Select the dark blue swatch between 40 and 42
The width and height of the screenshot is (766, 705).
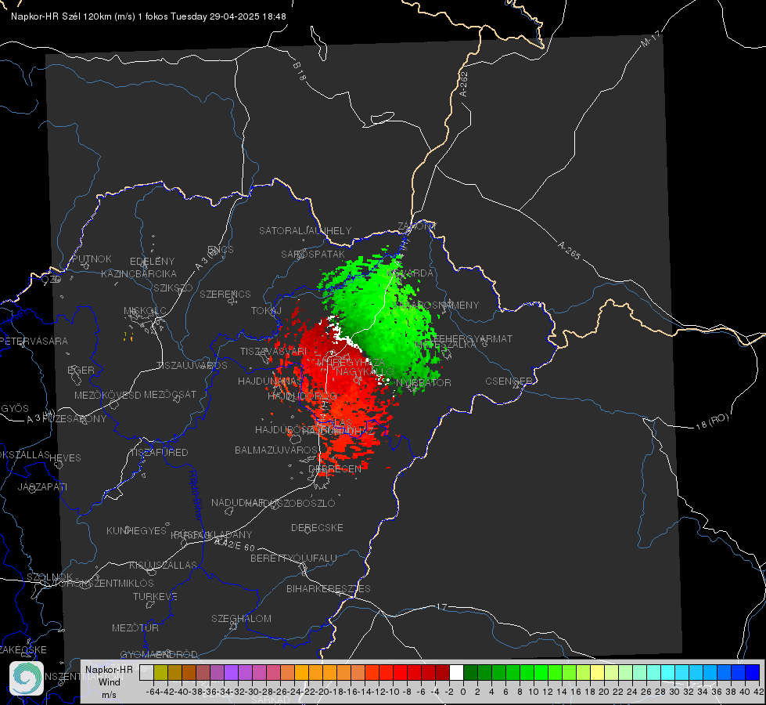[753, 672]
